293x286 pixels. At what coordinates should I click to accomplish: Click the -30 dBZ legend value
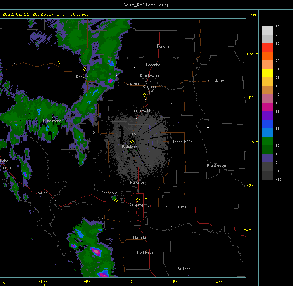pos(278,179)
